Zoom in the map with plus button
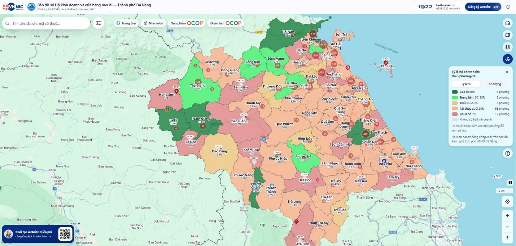This screenshot has width=516, height=246. point(507,215)
